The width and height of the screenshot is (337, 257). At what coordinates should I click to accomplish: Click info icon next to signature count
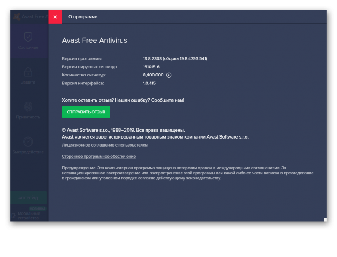(169, 75)
